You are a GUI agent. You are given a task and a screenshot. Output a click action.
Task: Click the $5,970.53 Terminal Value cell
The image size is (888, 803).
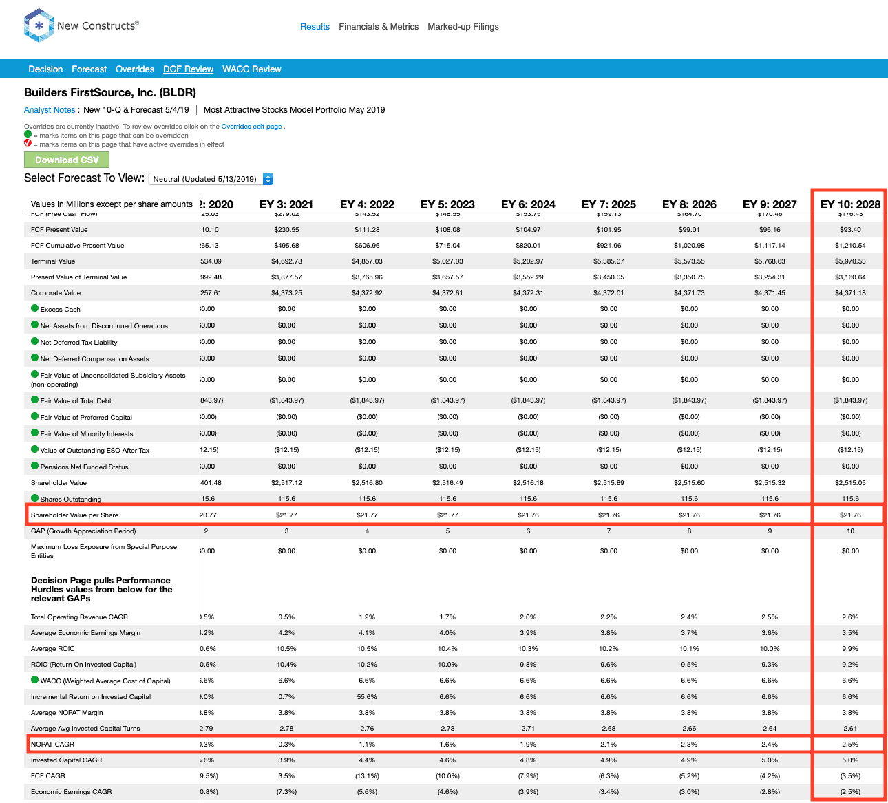[850, 261]
